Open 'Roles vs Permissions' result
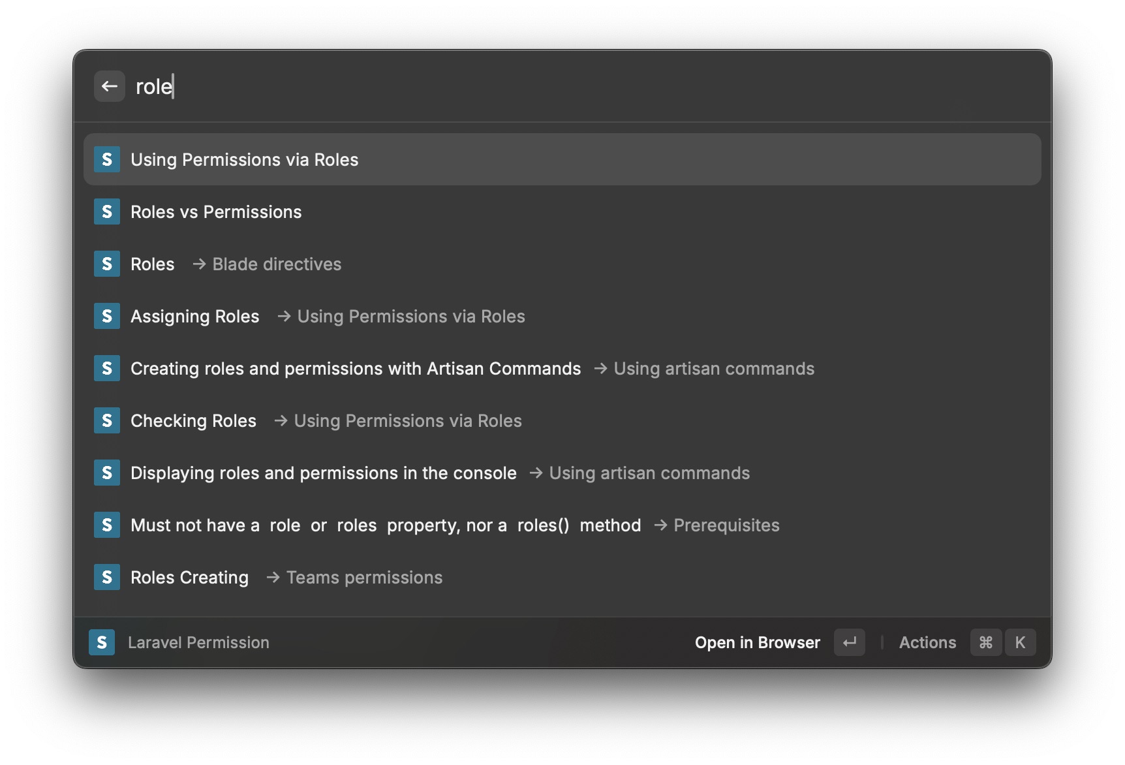1125x765 pixels. coord(562,211)
